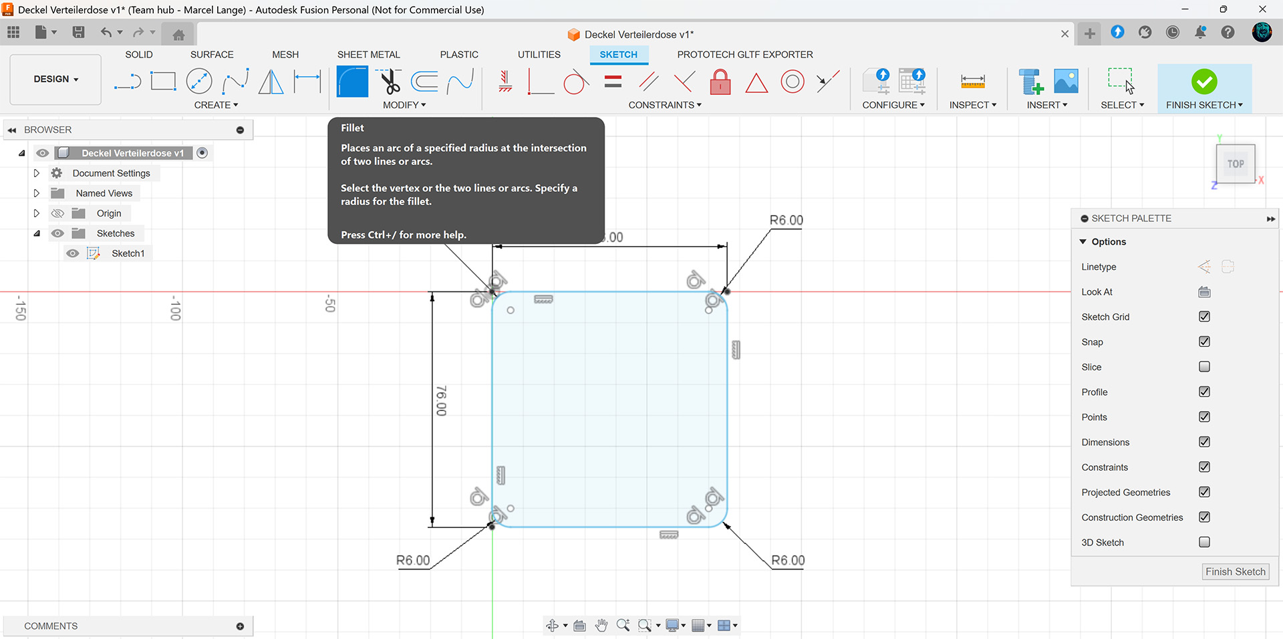Screen dimensions: 1283x639
Task: Open the DESIGN workspace dropdown
Action: click(56, 79)
